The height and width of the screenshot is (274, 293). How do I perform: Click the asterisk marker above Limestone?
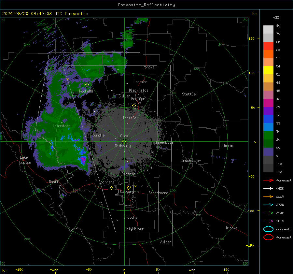click(62, 123)
